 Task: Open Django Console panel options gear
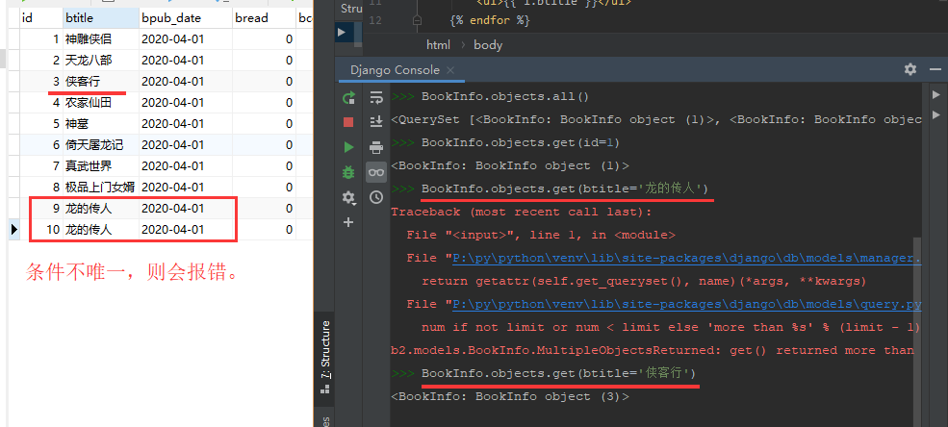point(910,69)
